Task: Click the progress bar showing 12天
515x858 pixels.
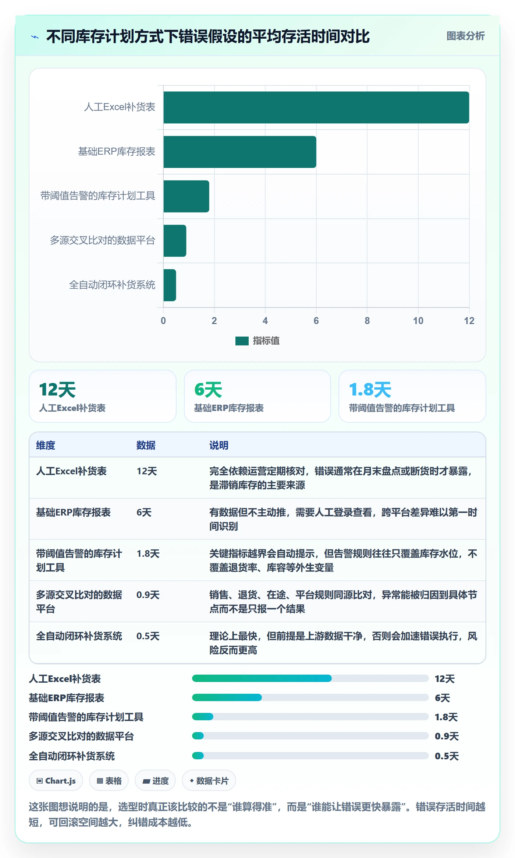Action: pos(310,678)
